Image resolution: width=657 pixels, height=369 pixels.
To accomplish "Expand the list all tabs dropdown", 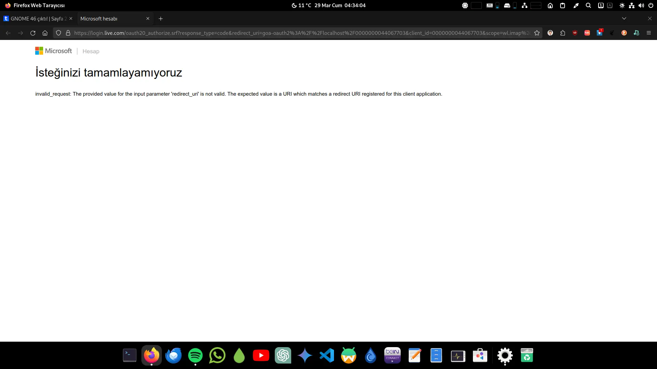I will point(624,18).
